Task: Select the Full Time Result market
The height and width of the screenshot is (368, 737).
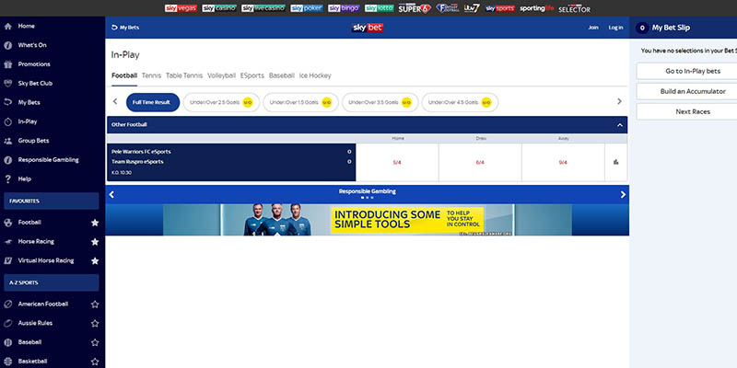Action: tap(153, 102)
